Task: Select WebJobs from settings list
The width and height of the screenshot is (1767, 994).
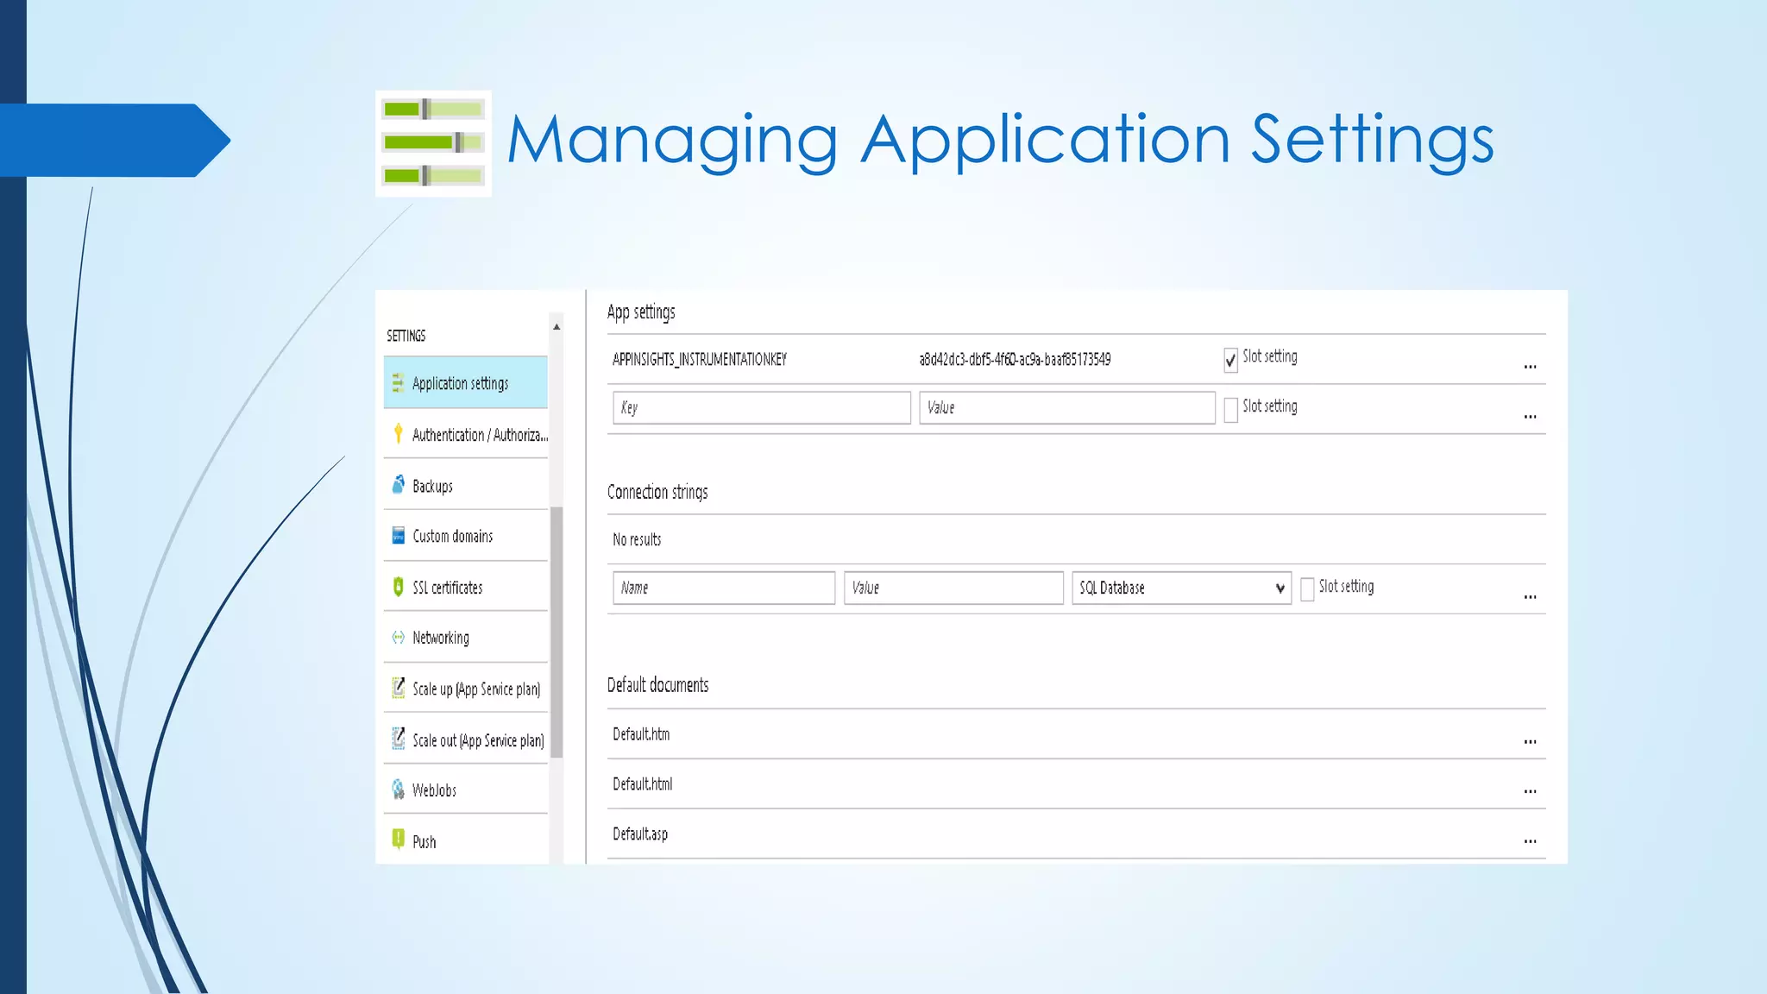Action: tap(466, 790)
